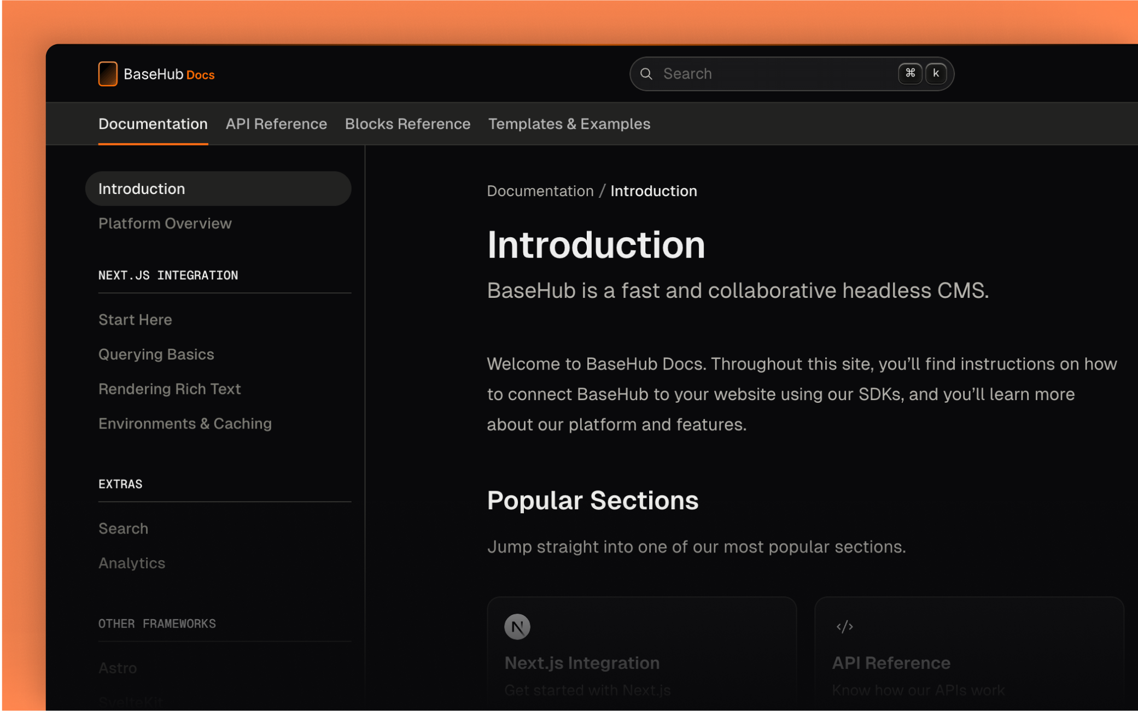Click the NEXT.JS INTEGRATION section heading
Screen dimensions: 1138x711
pyautogui.click(x=168, y=275)
